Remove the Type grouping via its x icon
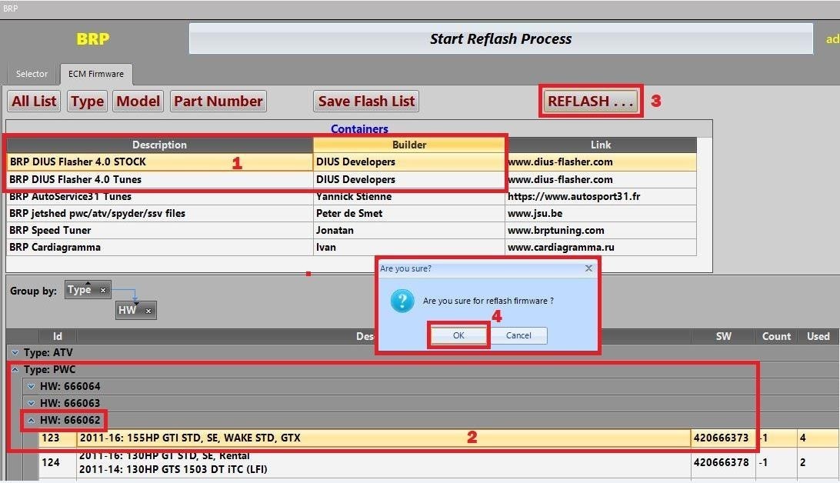The width and height of the screenshot is (840, 483). pos(101,288)
